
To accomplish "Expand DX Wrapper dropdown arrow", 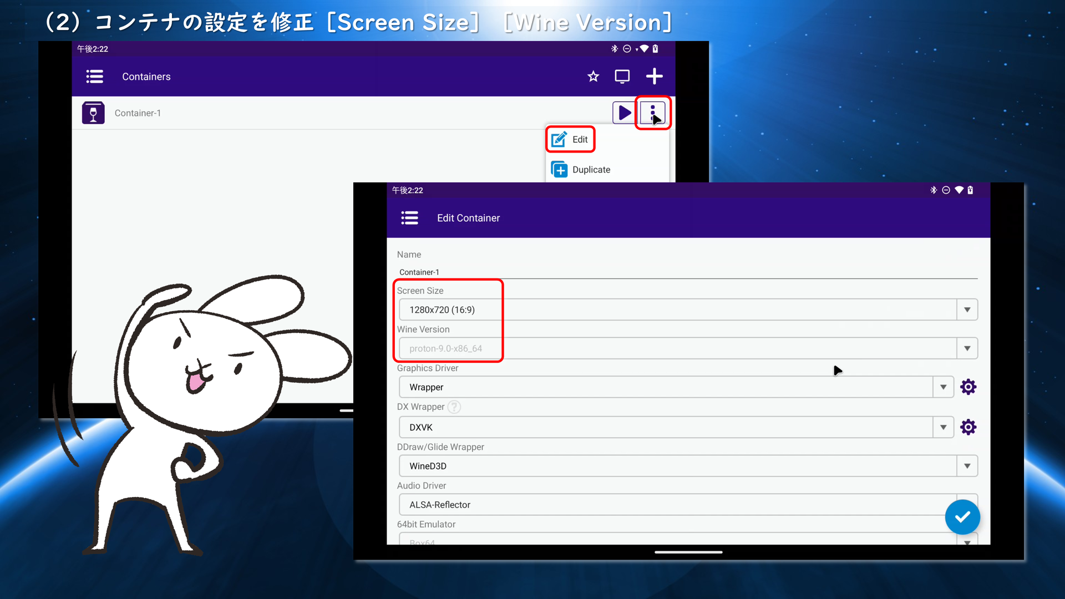I will click(x=943, y=427).
